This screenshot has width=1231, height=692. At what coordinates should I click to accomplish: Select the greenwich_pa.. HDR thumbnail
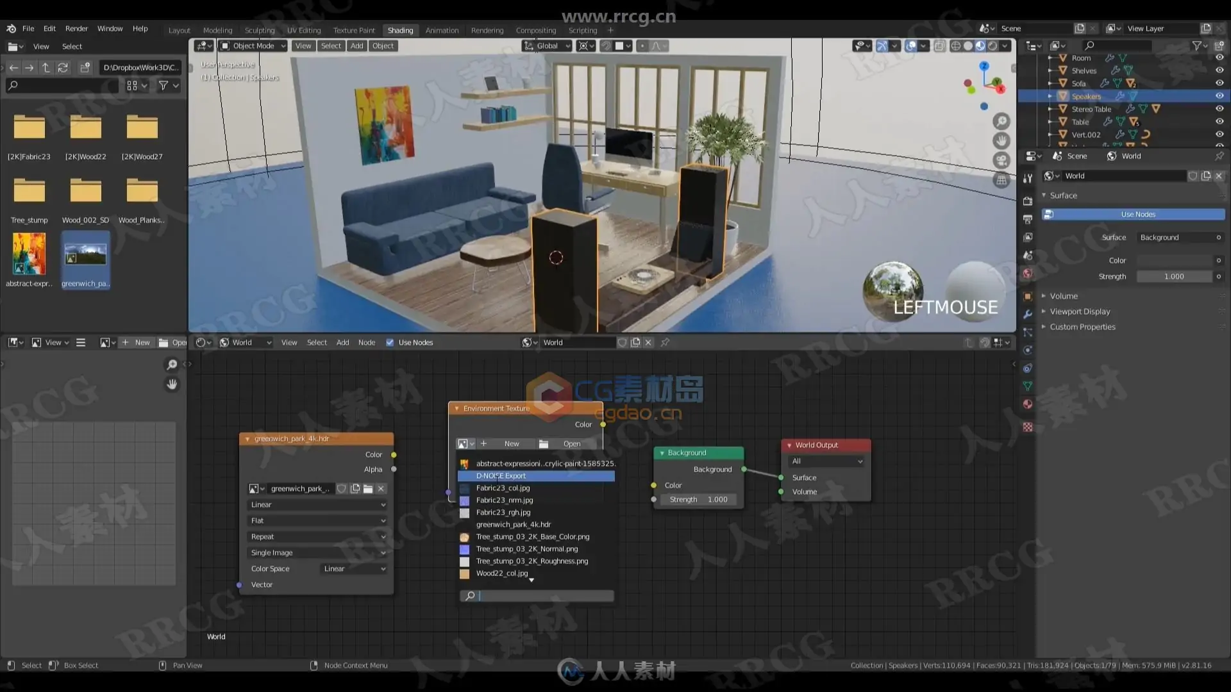(x=86, y=260)
